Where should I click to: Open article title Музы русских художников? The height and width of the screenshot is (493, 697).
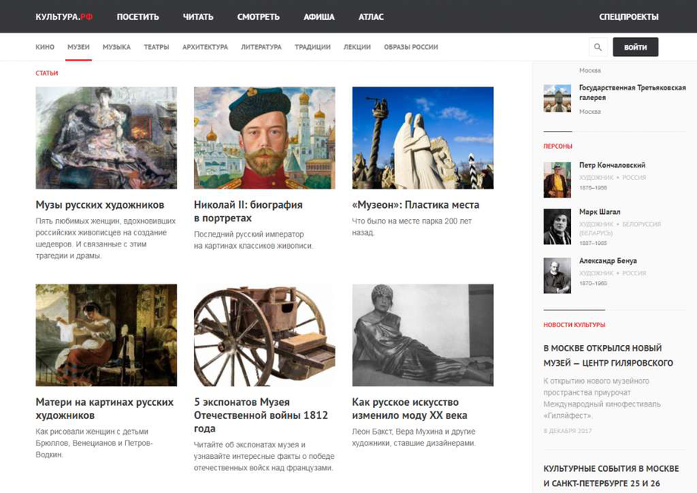(x=100, y=205)
